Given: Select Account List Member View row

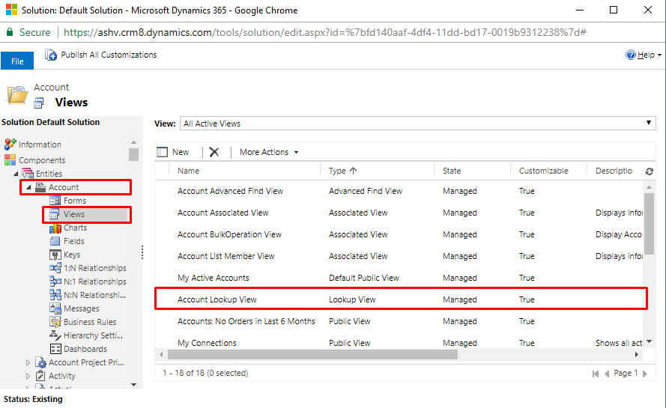Looking at the screenshot, I should pyautogui.click(x=399, y=256).
